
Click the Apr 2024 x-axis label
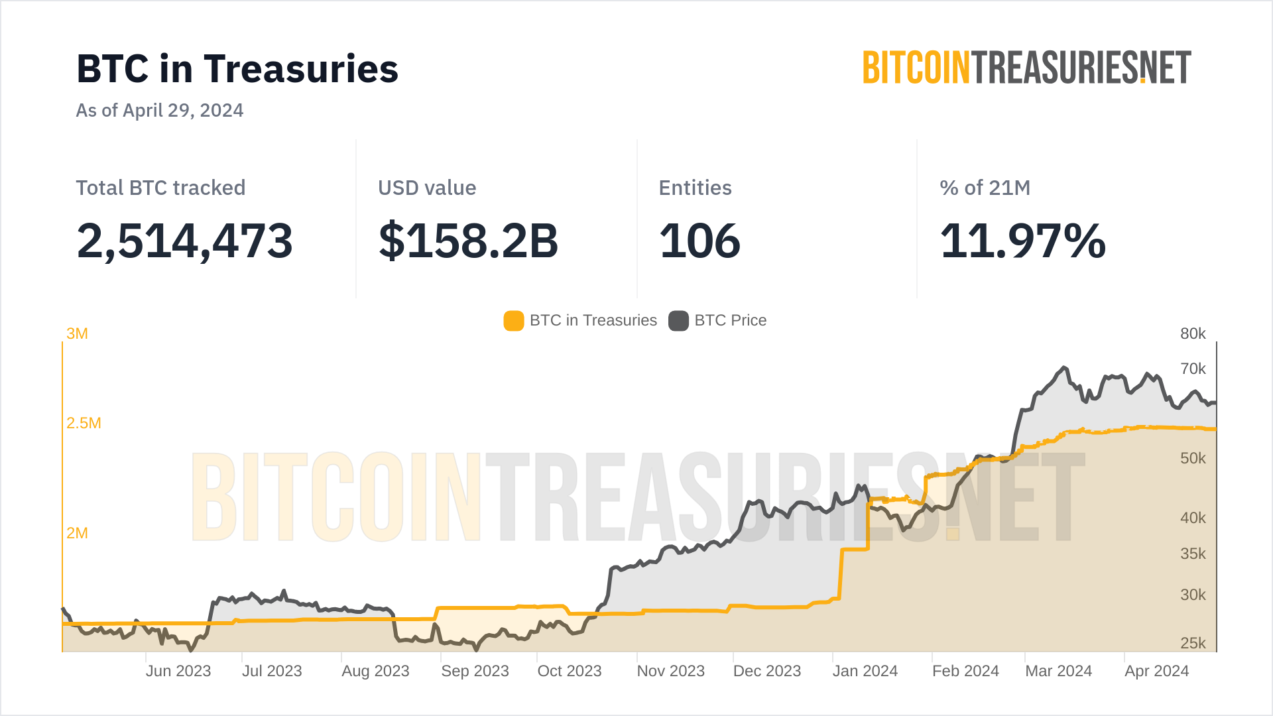point(1157,671)
